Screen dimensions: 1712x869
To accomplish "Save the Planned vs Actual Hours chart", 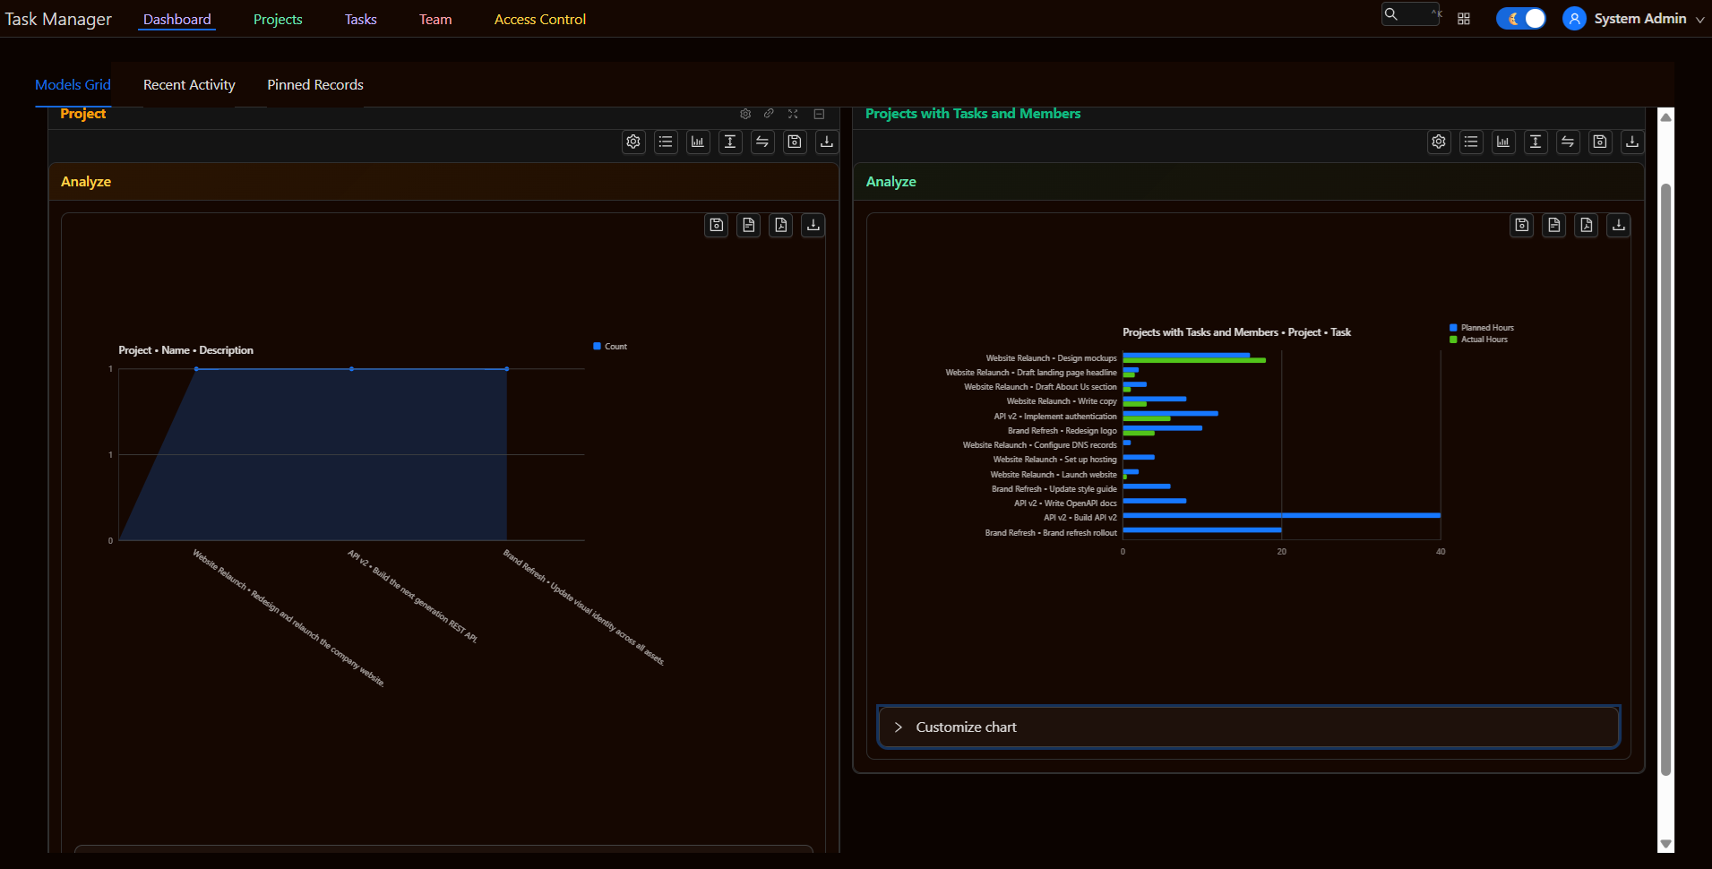I will (x=1522, y=225).
